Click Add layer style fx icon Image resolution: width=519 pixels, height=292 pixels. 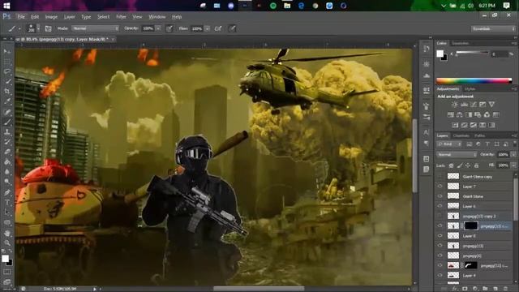coord(455,289)
